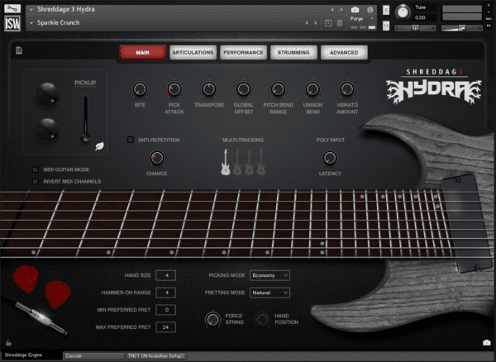Click the ISW logo icon
The width and height of the screenshot is (496, 362).
click(12, 23)
